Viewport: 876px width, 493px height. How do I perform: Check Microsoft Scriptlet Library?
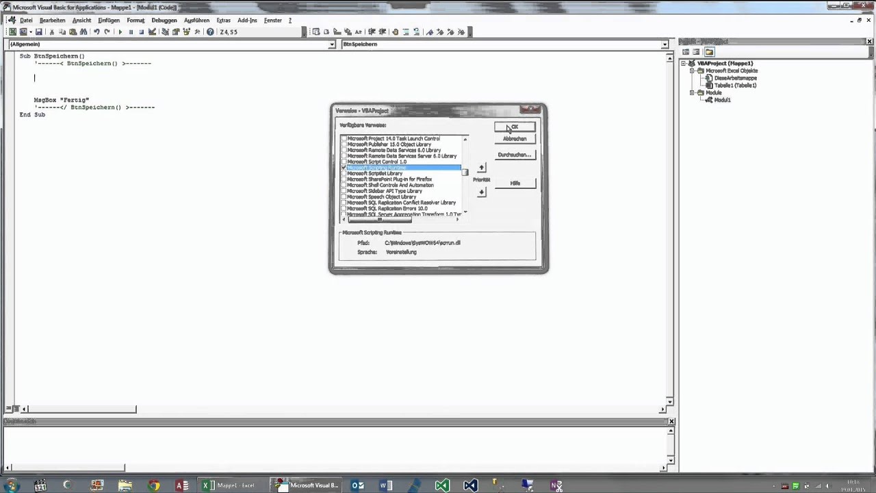pos(344,173)
